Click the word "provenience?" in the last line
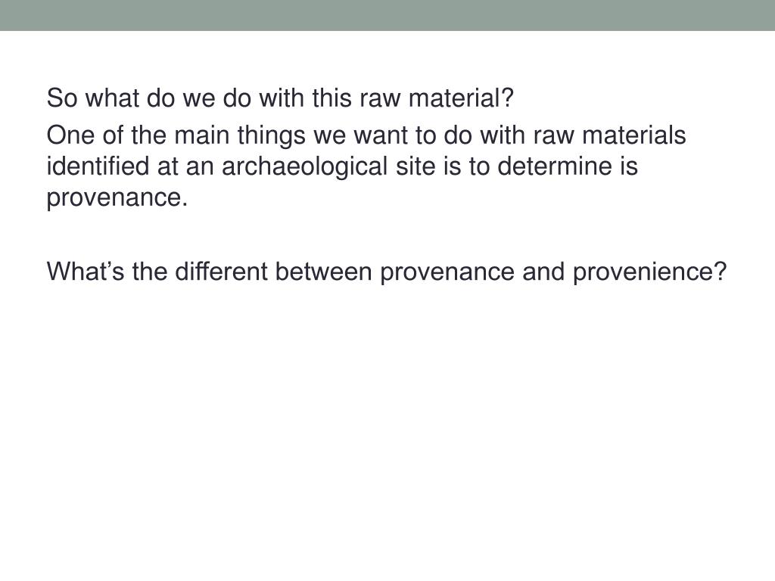Image resolution: width=775 pixels, height=581 pixels. (x=650, y=272)
